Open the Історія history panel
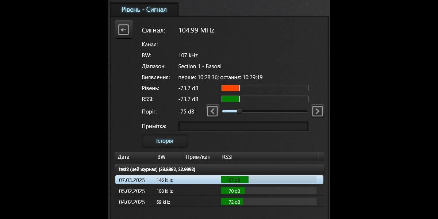The width and height of the screenshot is (438, 219). pos(165,141)
